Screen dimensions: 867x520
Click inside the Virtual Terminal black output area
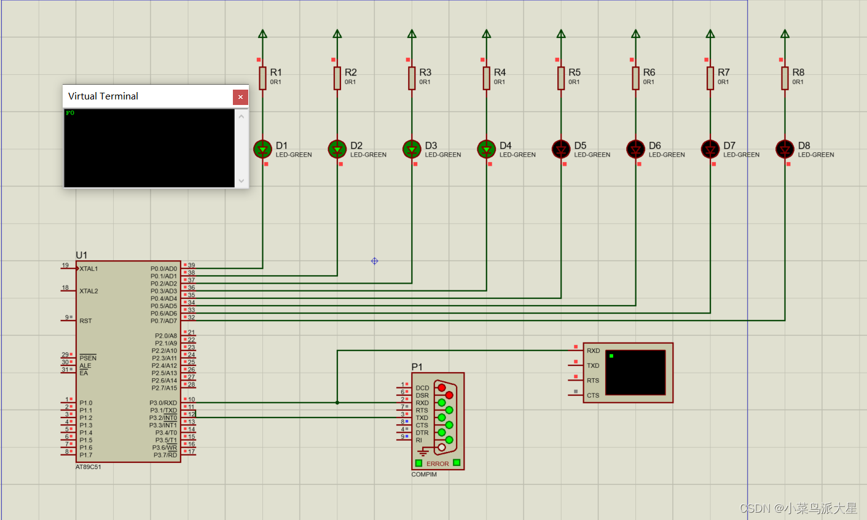click(149, 148)
